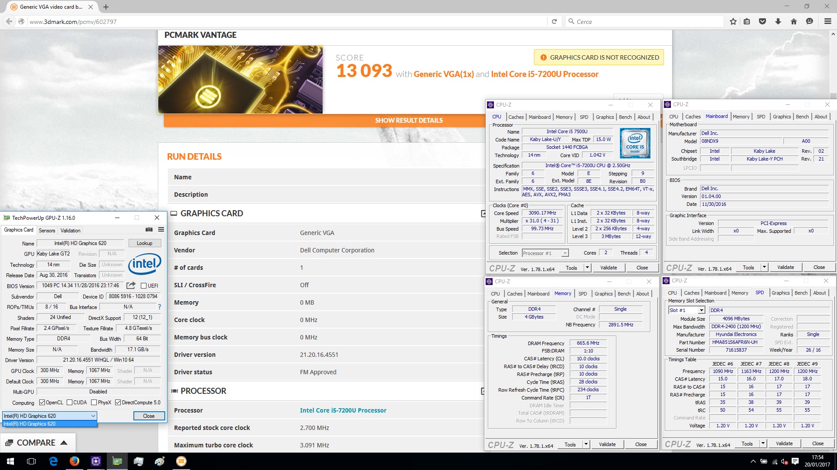Click the Bus Interface question mark

click(160, 307)
